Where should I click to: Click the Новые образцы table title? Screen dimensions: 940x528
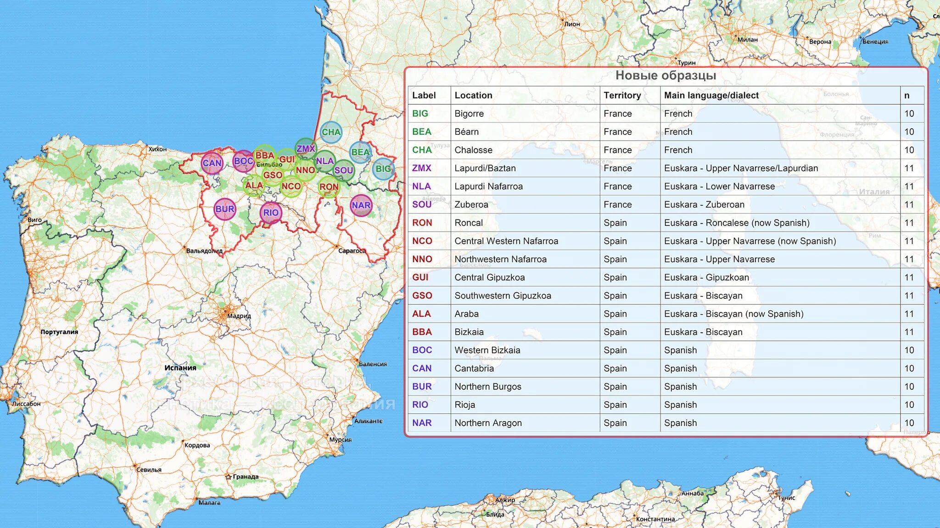tap(666, 76)
